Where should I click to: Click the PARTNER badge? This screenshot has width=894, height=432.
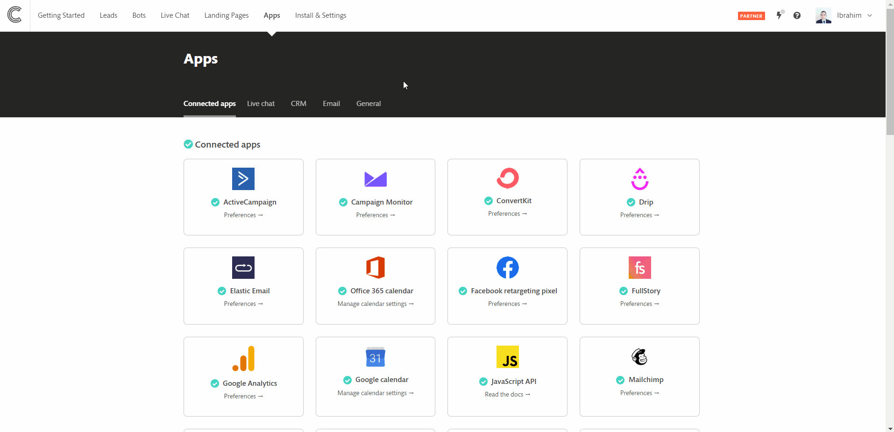pyautogui.click(x=751, y=16)
